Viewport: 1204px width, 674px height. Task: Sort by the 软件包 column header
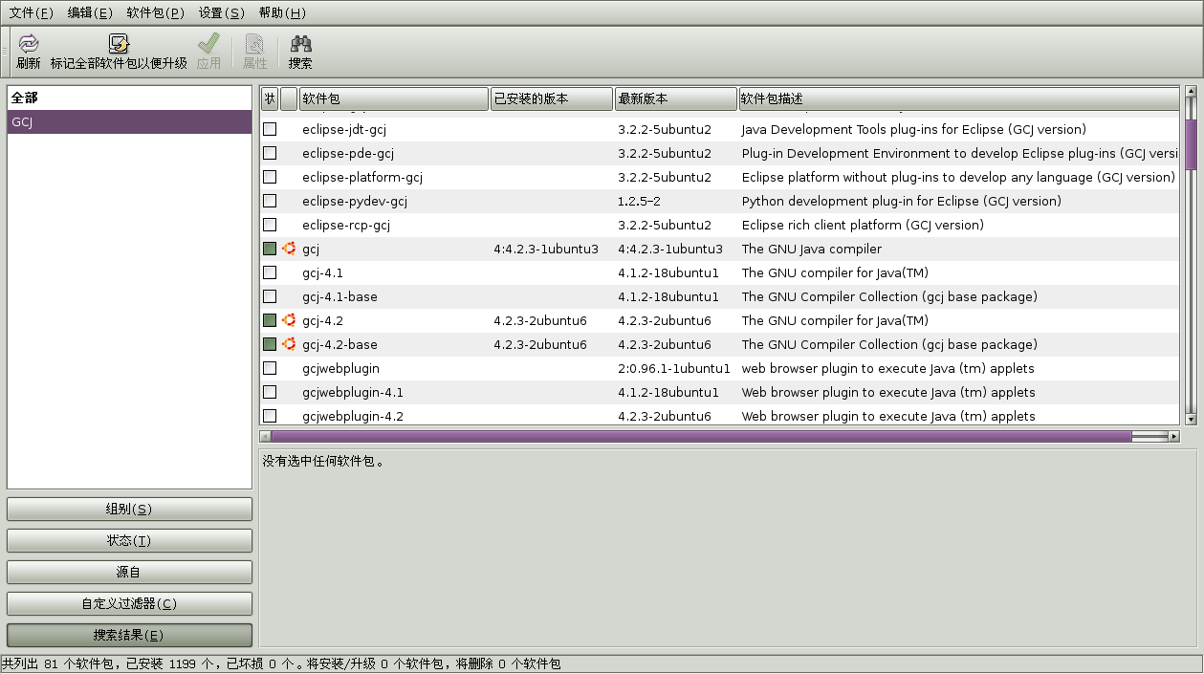[394, 98]
